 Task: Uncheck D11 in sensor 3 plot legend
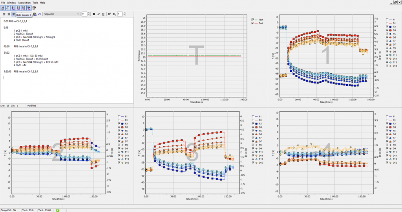click(253, 156)
